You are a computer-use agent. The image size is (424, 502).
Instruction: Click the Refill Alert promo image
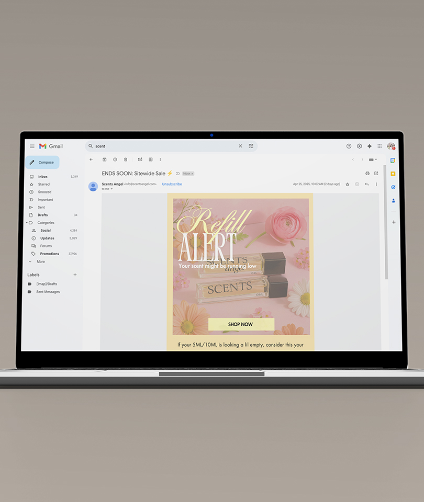pos(241,266)
